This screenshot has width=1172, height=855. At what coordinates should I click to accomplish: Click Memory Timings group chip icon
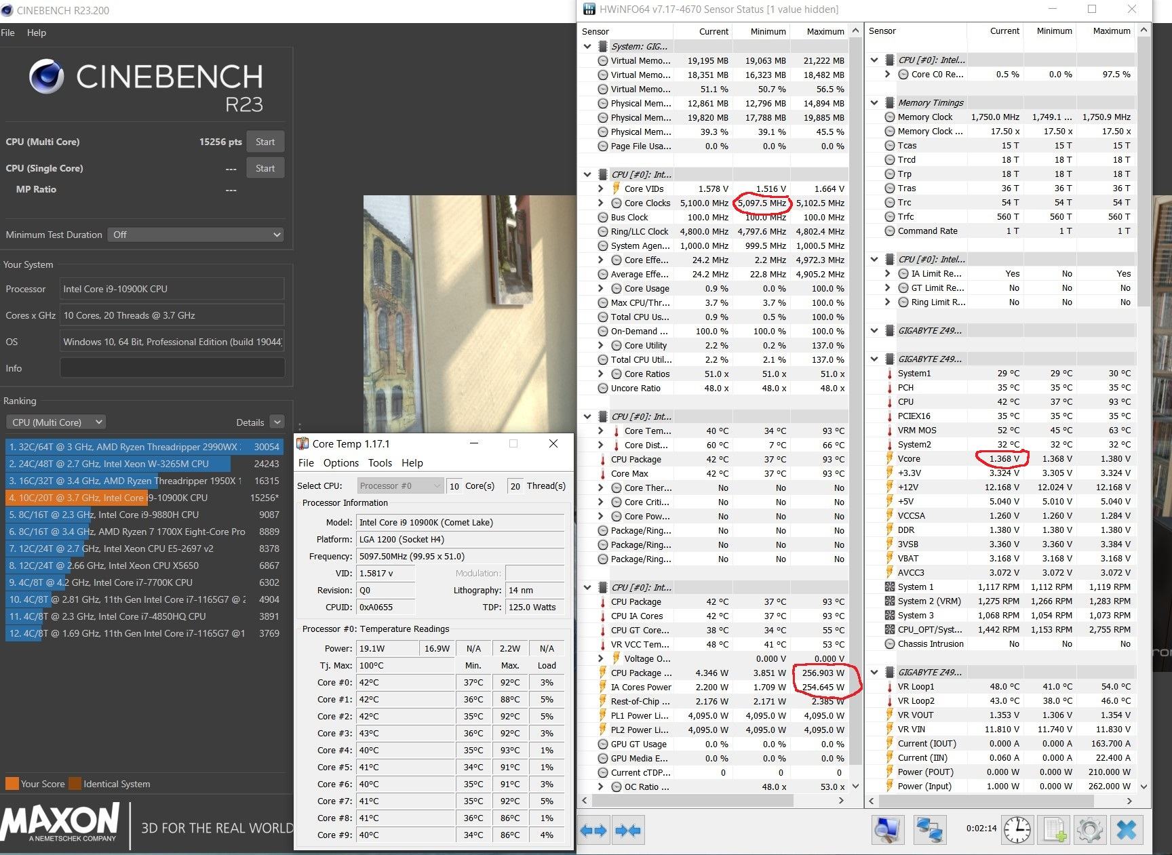point(889,102)
